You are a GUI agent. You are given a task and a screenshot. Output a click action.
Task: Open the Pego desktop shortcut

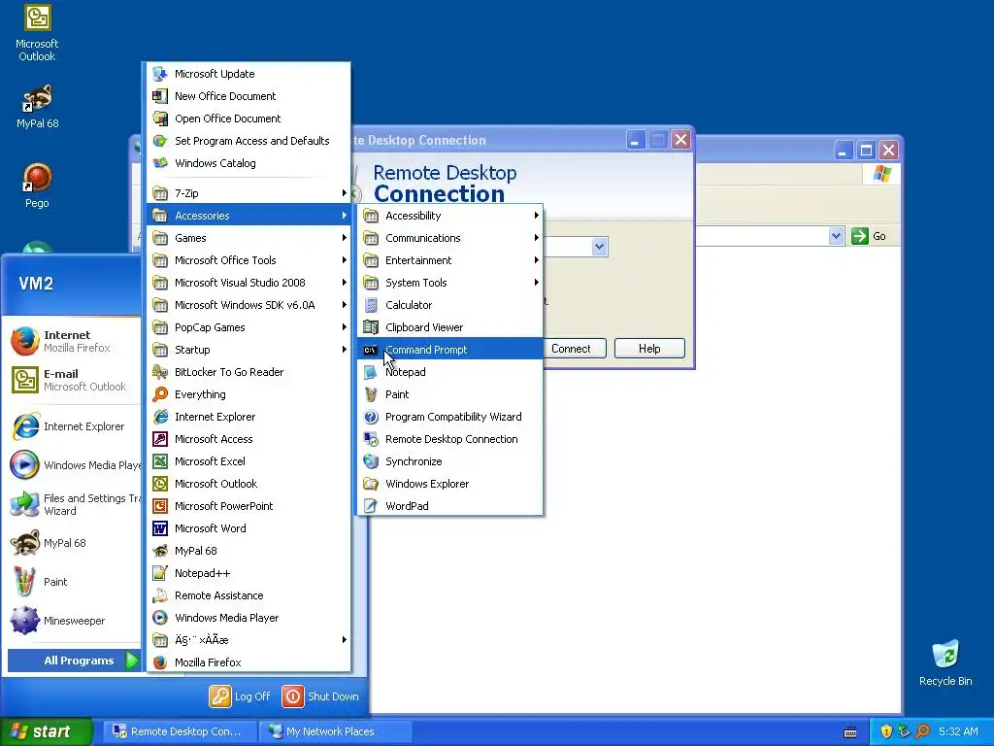pos(37,186)
